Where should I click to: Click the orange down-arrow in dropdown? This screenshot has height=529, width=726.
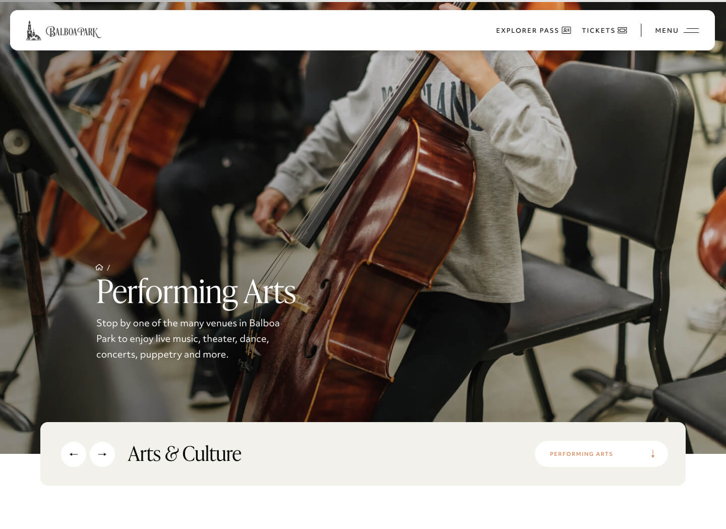click(653, 454)
